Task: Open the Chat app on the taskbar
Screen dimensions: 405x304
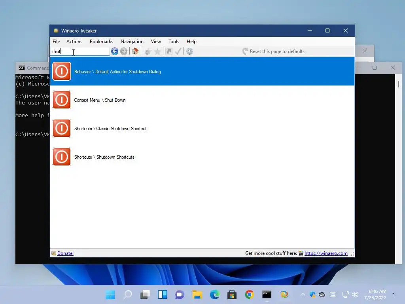Action: pos(180,294)
